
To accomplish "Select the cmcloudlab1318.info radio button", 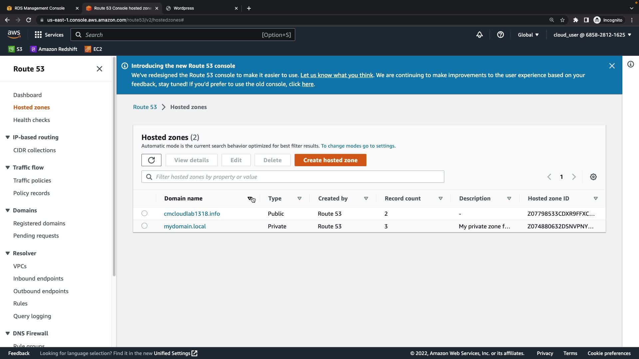I will tap(144, 213).
